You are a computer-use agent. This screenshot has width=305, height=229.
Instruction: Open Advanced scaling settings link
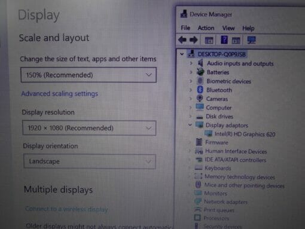click(60, 93)
